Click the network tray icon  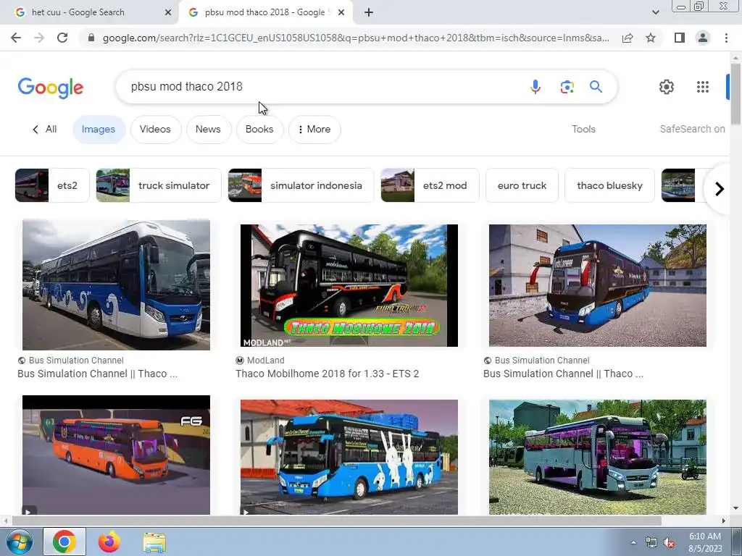tap(651, 543)
